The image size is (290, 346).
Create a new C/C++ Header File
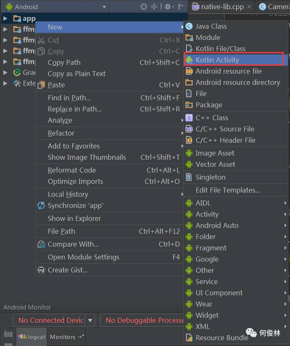click(236, 140)
